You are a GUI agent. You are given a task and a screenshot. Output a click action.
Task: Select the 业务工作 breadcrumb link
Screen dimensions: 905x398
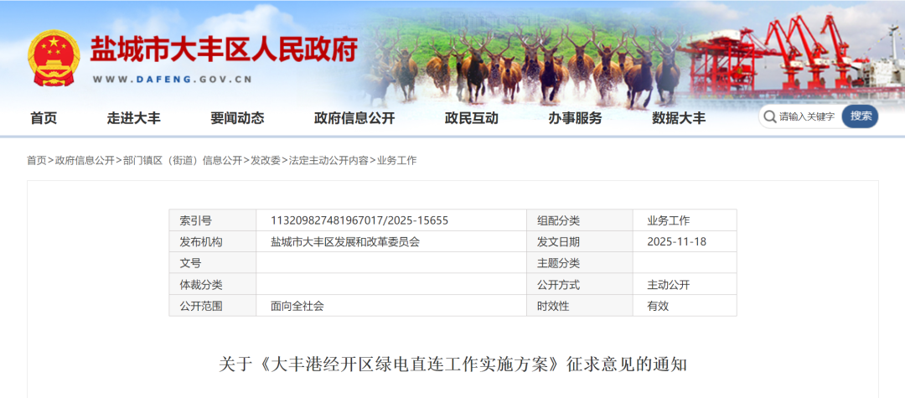396,160
